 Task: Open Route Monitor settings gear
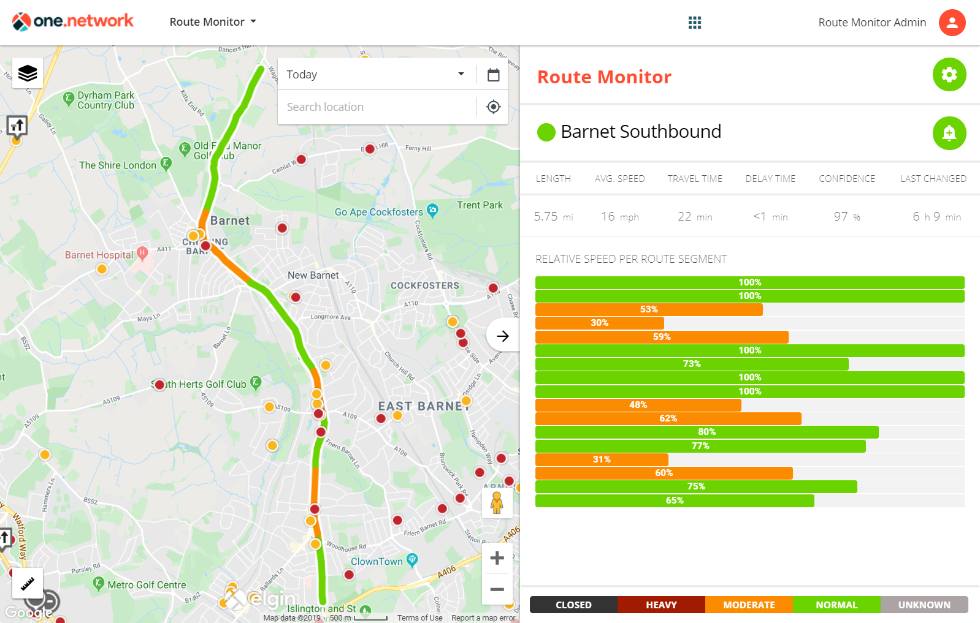click(x=949, y=75)
